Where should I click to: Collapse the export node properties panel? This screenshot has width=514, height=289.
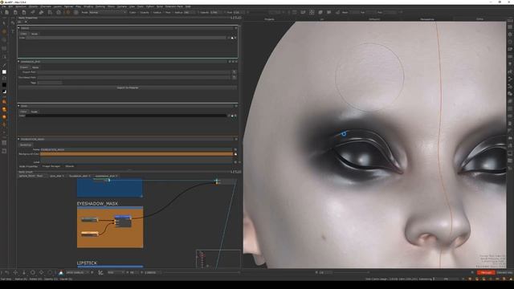point(18,61)
